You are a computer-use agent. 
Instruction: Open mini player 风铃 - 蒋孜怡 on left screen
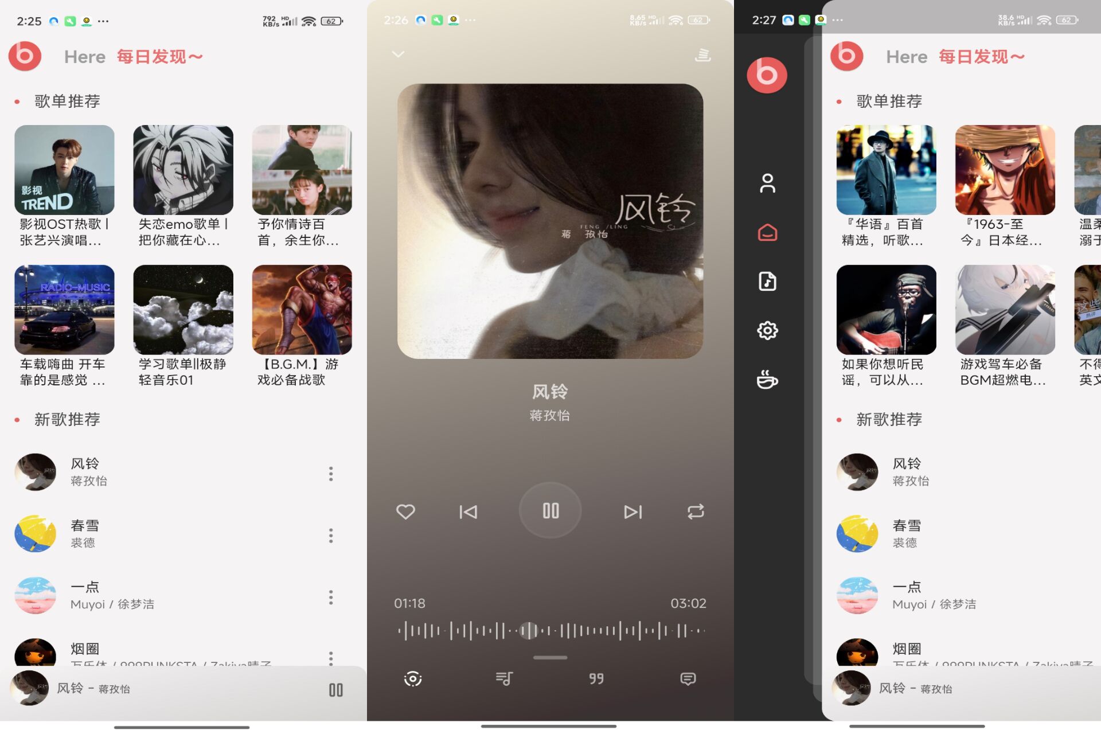[183, 689]
